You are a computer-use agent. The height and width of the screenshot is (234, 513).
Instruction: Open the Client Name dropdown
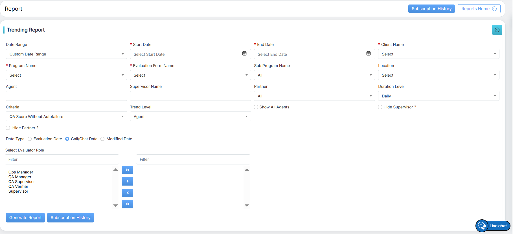tap(439, 54)
